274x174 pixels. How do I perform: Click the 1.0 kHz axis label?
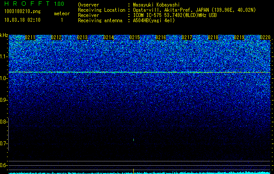[3, 78]
